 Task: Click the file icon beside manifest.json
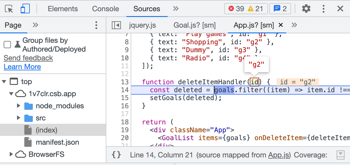tap(28, 142)
